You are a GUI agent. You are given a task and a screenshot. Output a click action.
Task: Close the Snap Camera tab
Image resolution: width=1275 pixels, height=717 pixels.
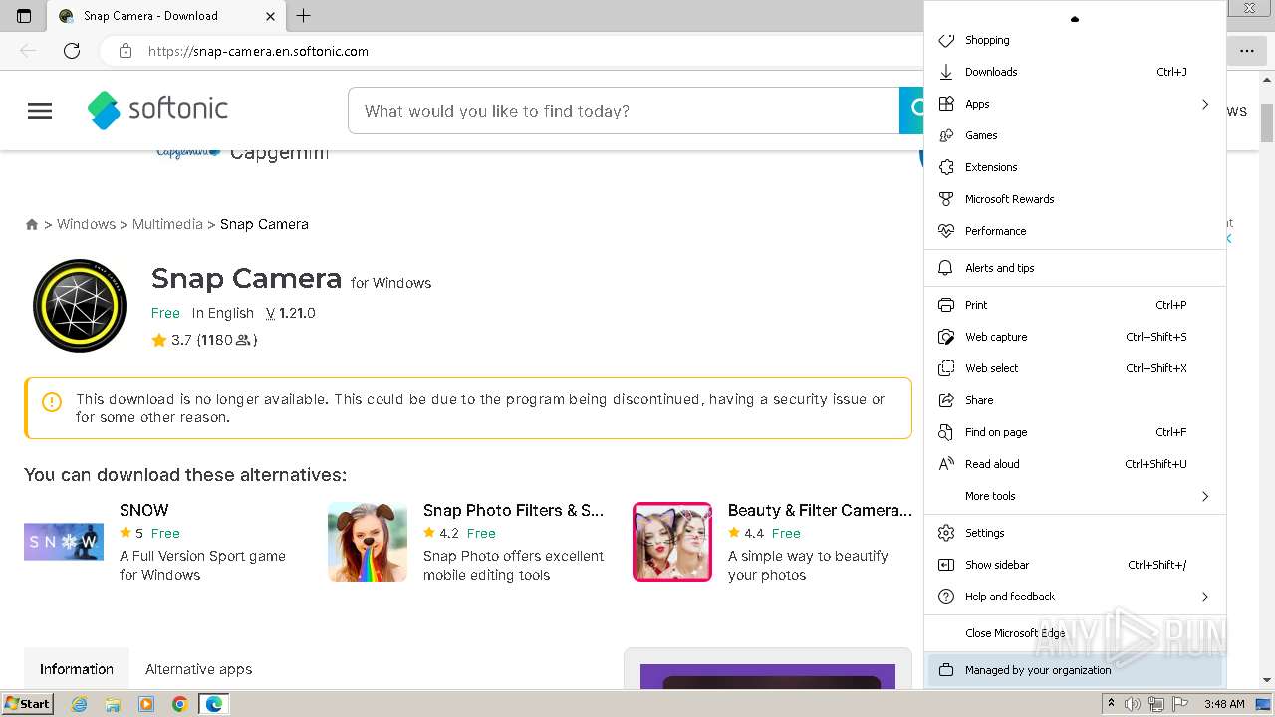(271, 16)
